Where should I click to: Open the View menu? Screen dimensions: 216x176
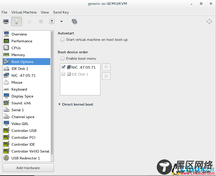click(x=45, y=12)
